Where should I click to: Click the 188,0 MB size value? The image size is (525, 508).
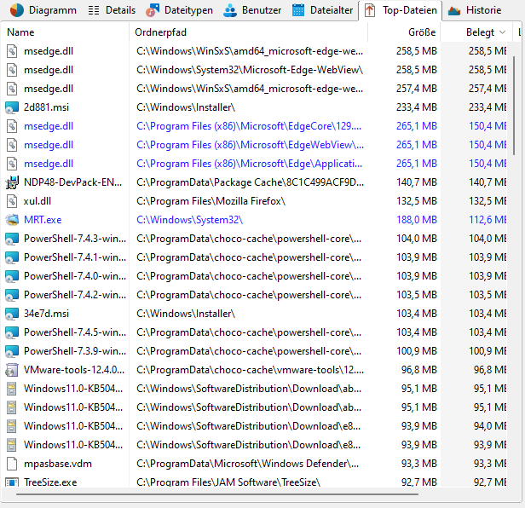(x=417, y=220)
